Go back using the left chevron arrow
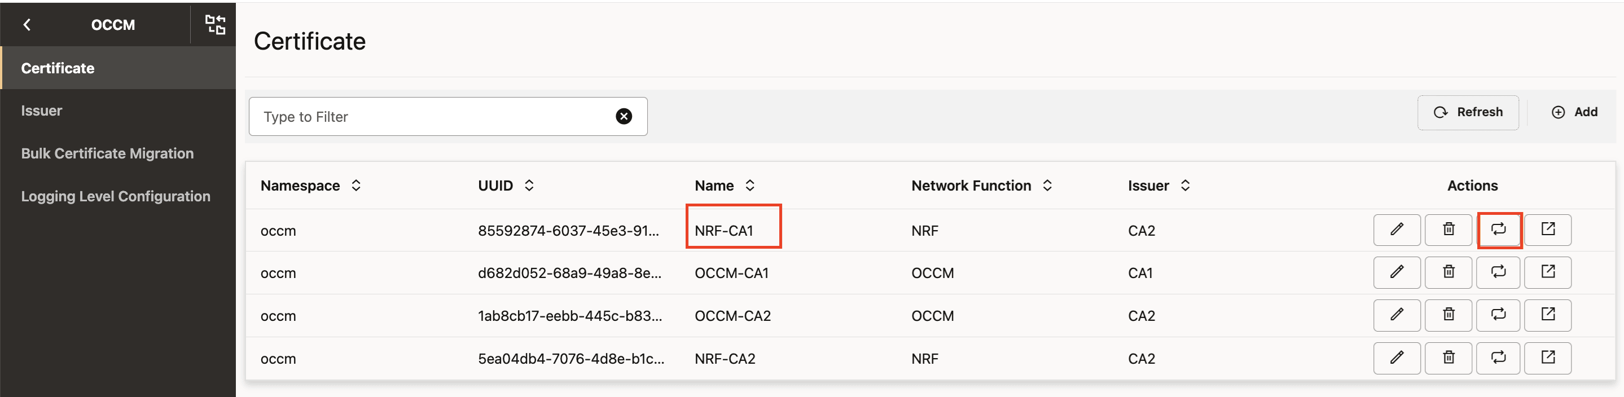1624x397 pixels. coord(27,25)
